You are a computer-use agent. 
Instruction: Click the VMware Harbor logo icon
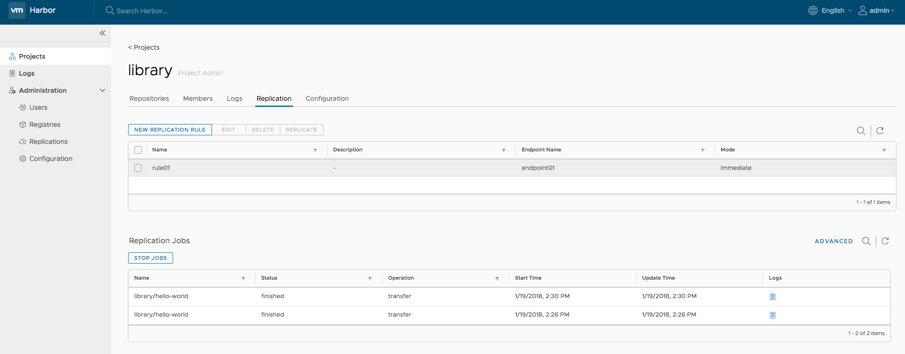tap(17, 10)
